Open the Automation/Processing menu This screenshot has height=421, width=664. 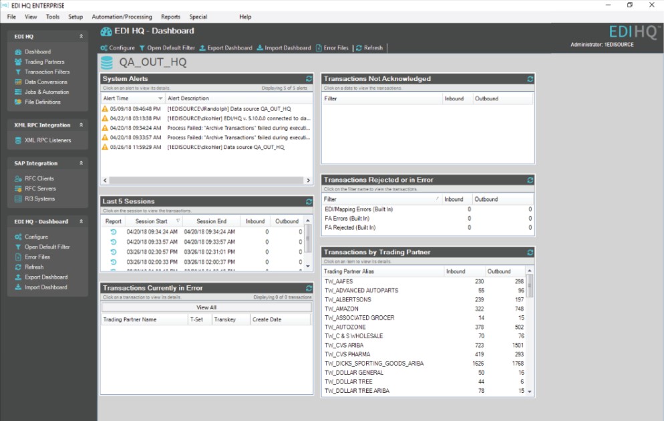[122, 17]
